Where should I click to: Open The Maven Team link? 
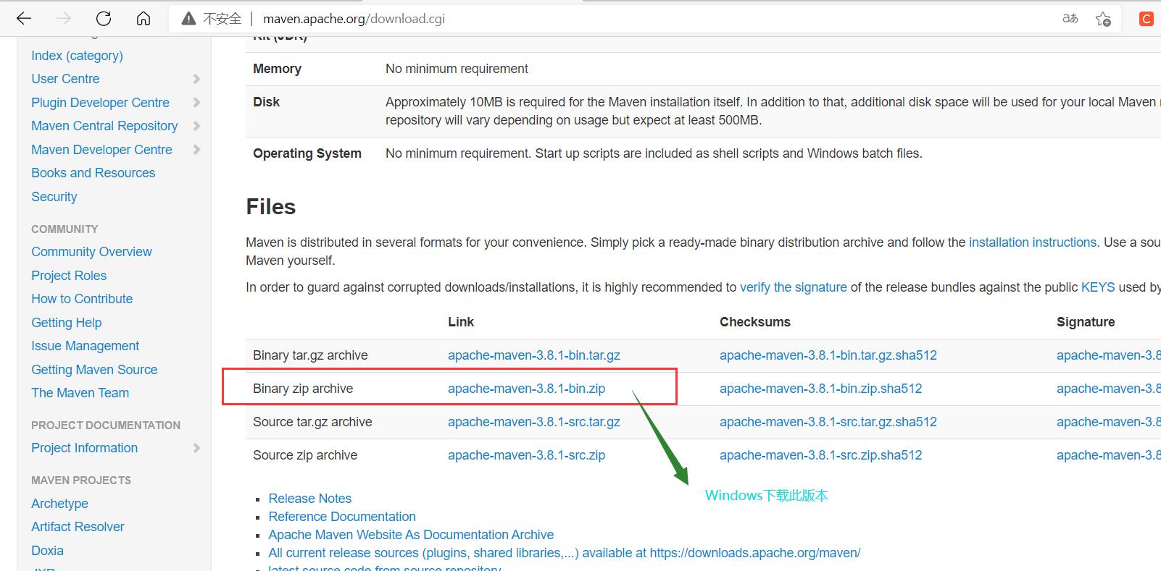tap(80, 393)
